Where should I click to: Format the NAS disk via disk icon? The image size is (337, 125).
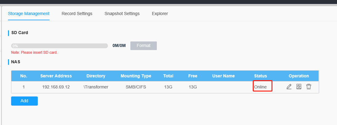(x=299, y=87)
